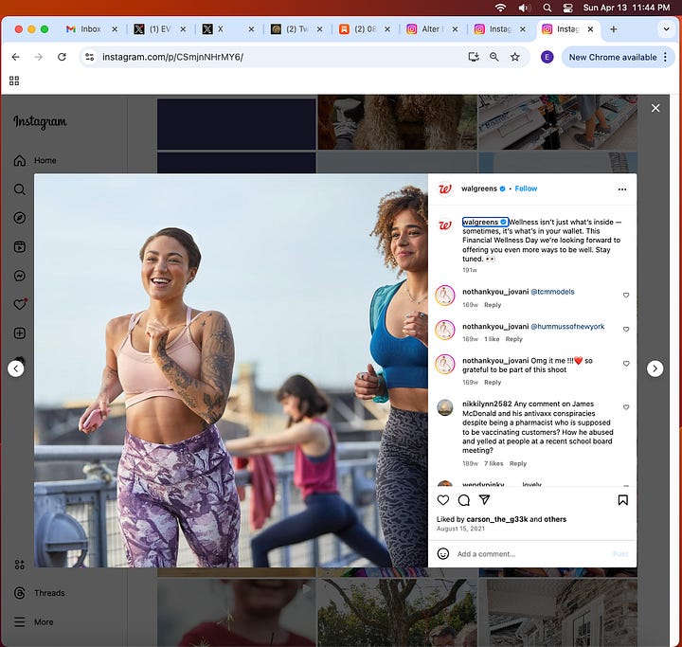Viewport: 682px width, 647px height.
Task: Open the walgreens username in post header
Action: click(479, 189)
